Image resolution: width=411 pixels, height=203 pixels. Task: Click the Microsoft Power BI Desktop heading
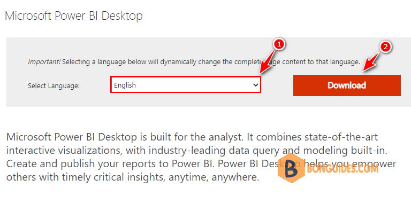point(74,15)
